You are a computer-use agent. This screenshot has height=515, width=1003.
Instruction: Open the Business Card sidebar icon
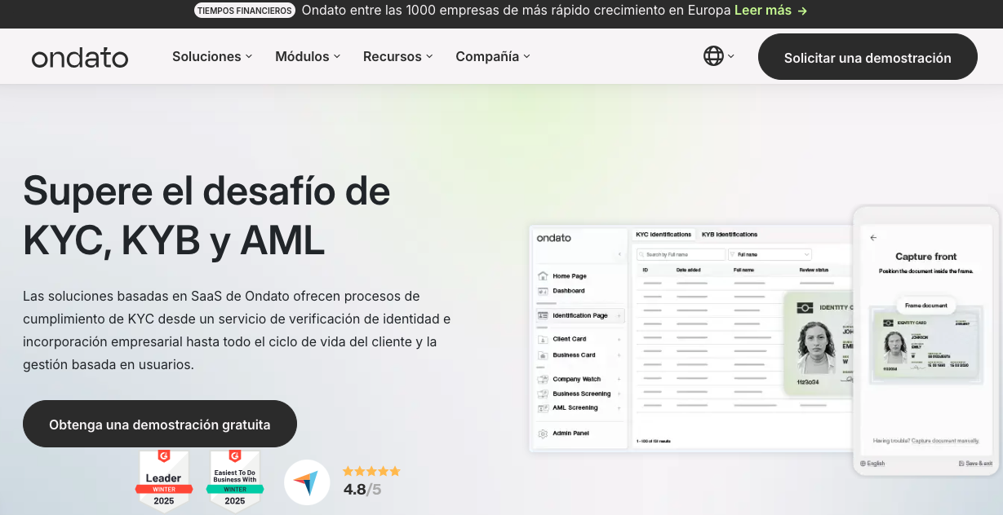click(x=543, y=355)
